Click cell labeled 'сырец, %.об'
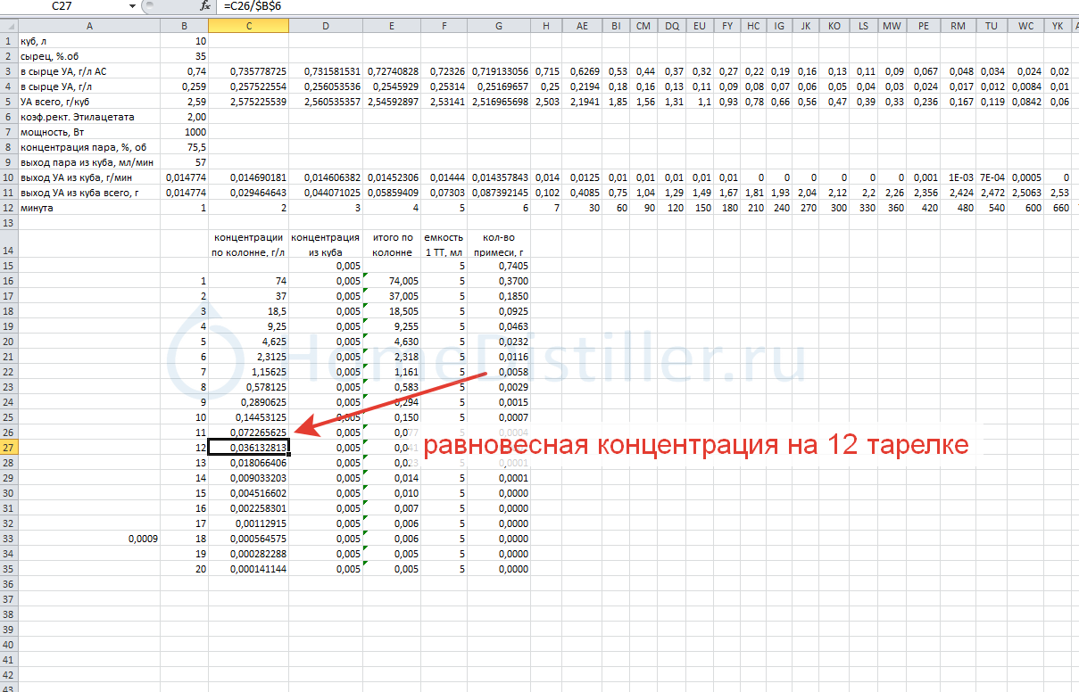 pyautogui.click(x=88, y=56)
